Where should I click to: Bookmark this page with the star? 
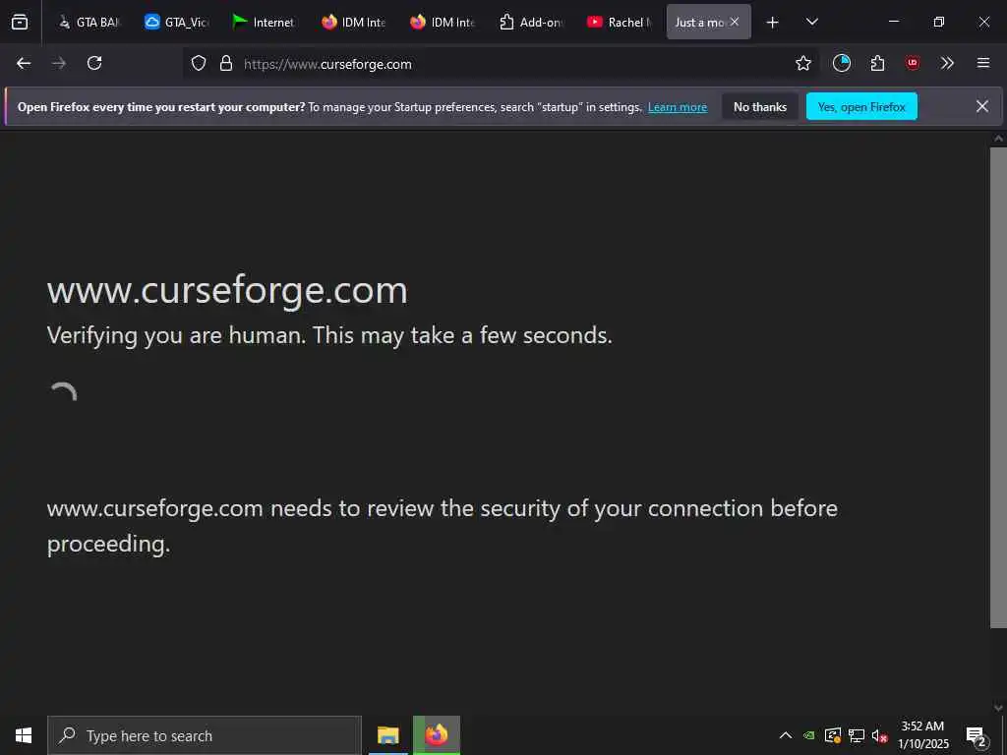[x=802, y=63]
